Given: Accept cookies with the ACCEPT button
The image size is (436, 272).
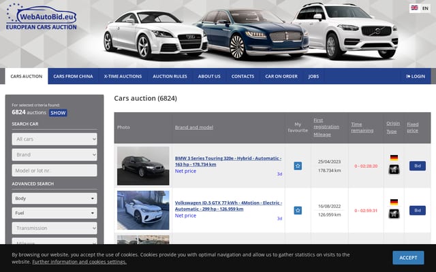Looking at the screenshot, I should [x=408, y=258].
